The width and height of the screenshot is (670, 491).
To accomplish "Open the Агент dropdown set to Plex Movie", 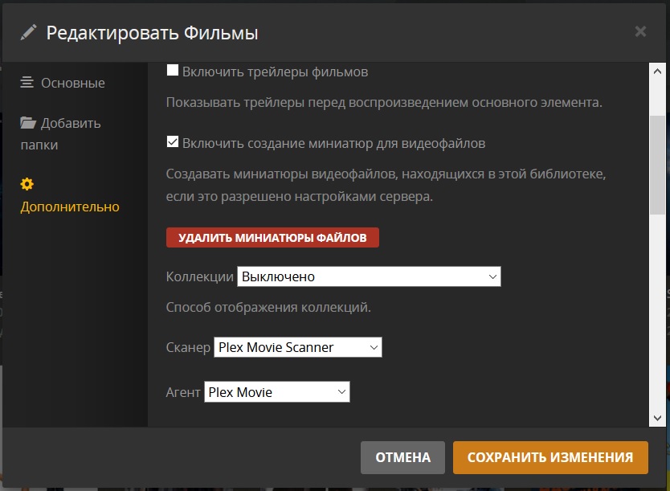I will pos(277,392).
